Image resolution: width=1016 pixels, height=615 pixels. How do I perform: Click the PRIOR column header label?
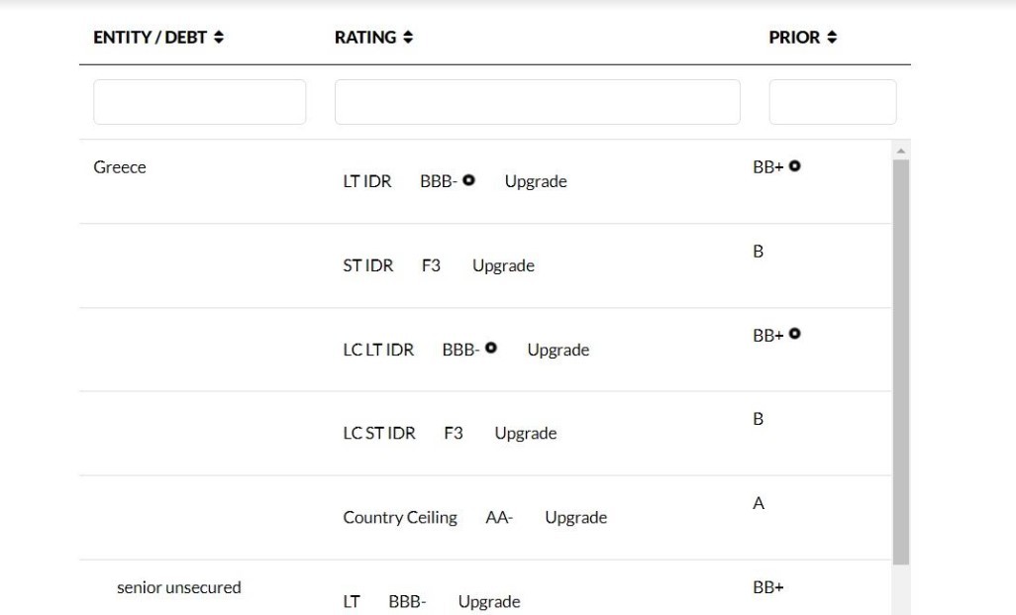pyautogui.click(x=794, y=38)
